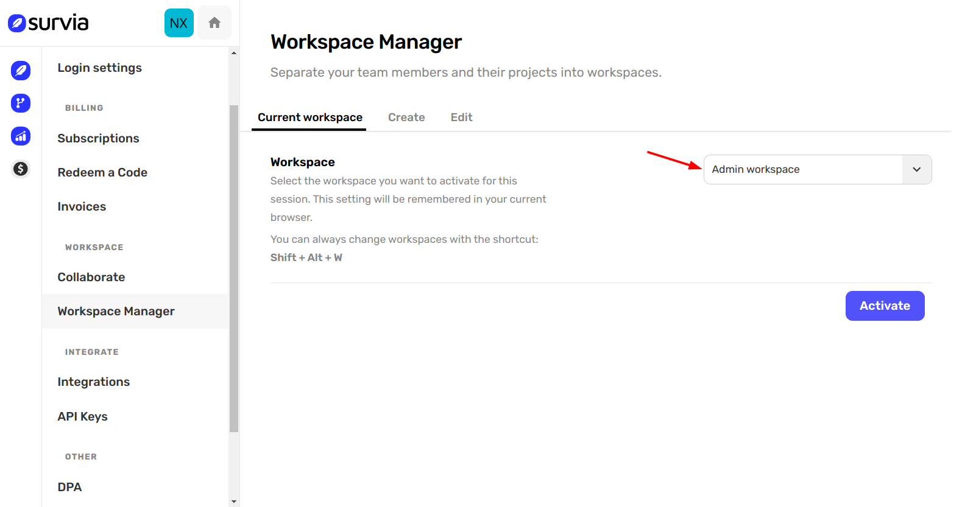
Task: Expand the Admin workspace dropdown
Action: tap(803, 169)
